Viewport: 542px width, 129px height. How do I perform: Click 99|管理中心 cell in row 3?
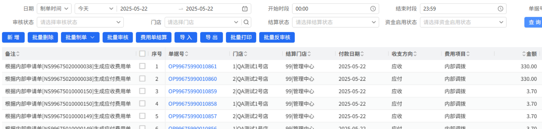coord(300,91)
